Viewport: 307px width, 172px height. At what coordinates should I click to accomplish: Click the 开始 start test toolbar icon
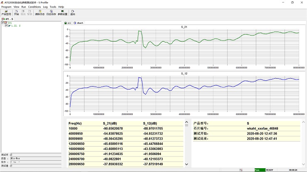tap(17, 13)
